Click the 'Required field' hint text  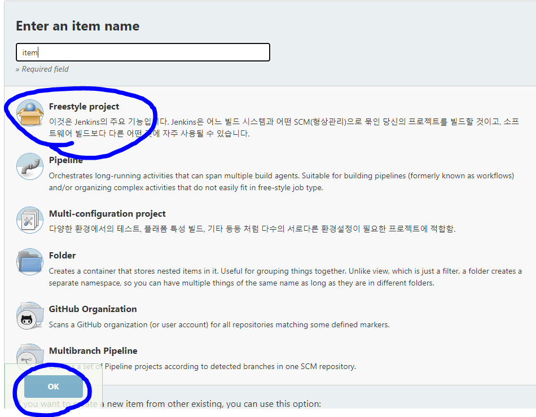tap(42, 69)
